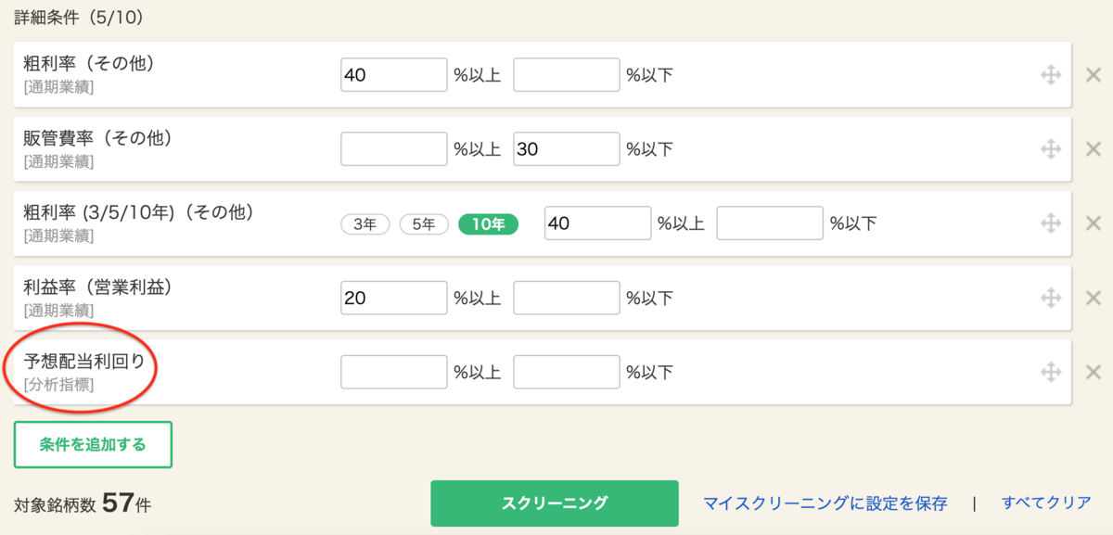The width and height of the screenshot is (1113, 535).
Task: Click the 利益率 minimum field showing 20
Action: pos(394,298)
